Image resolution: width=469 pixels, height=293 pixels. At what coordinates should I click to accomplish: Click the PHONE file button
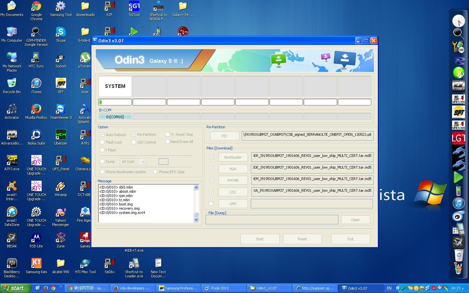tap(233, 180)
